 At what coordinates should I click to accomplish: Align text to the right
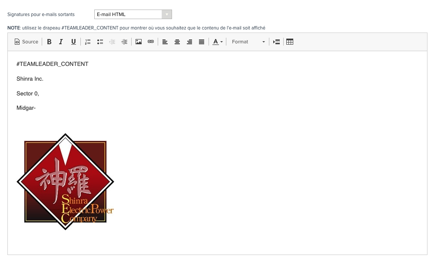click(189, 42)
